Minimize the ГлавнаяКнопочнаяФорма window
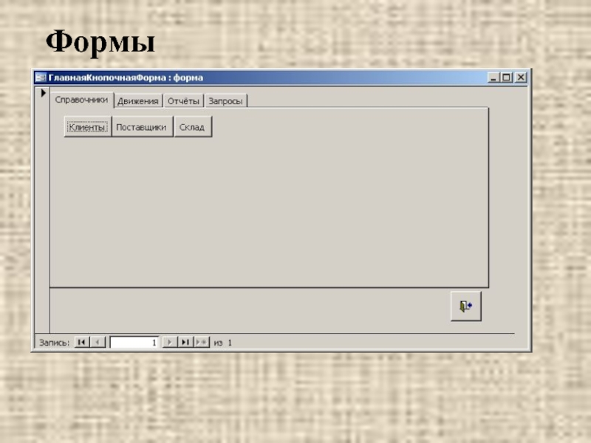 coord(493,78)
